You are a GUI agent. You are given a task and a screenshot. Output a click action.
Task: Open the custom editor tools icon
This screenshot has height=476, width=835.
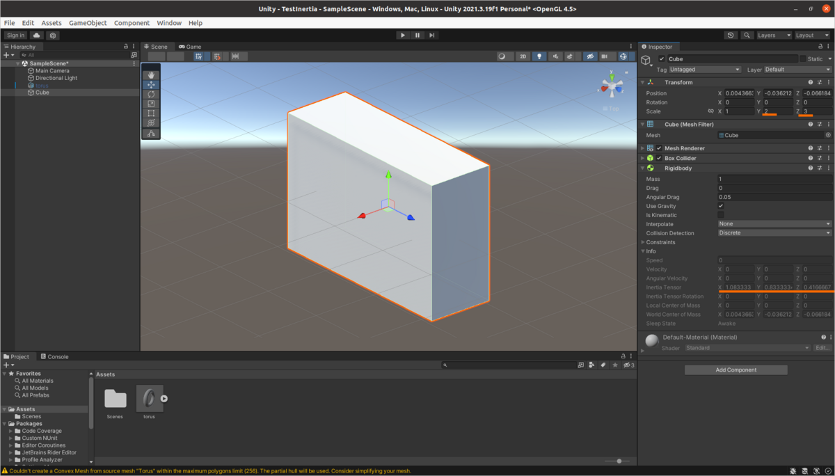(x=151, y=134)
